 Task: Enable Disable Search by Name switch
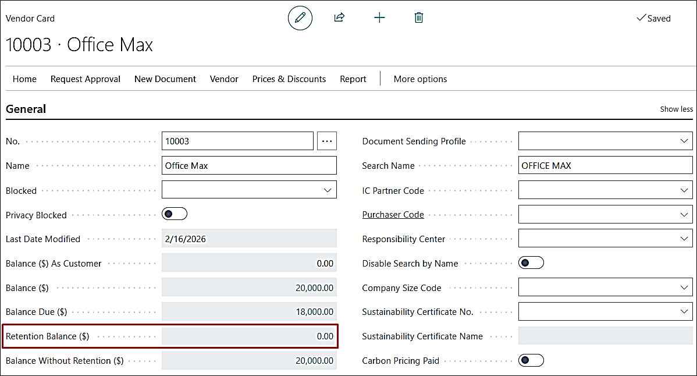coord(531,263)
